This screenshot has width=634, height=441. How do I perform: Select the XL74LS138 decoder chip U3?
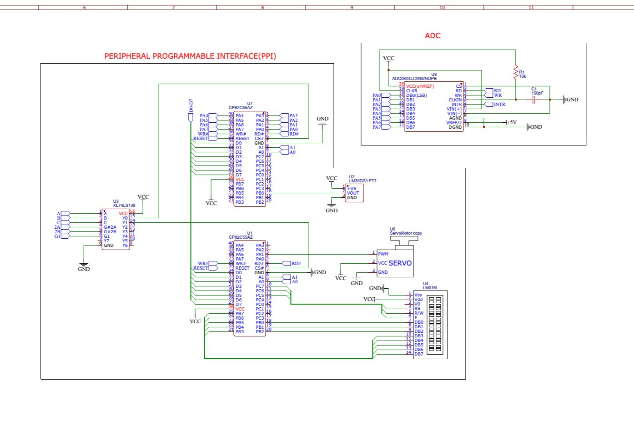coord(116,229)
